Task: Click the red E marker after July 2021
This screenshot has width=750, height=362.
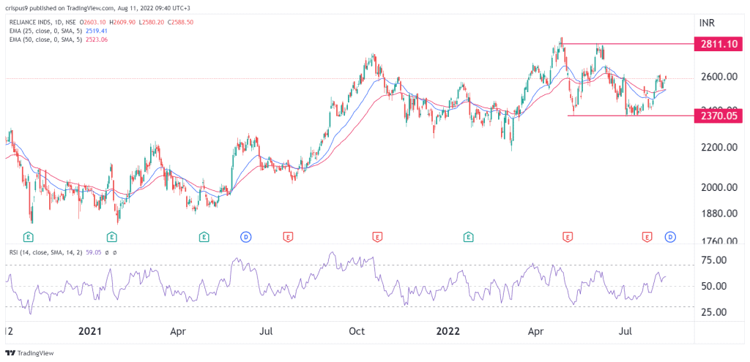Action: 288,236
